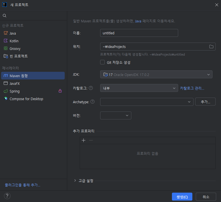Open the 카탈로그 dropdown showing 내부

139,88
